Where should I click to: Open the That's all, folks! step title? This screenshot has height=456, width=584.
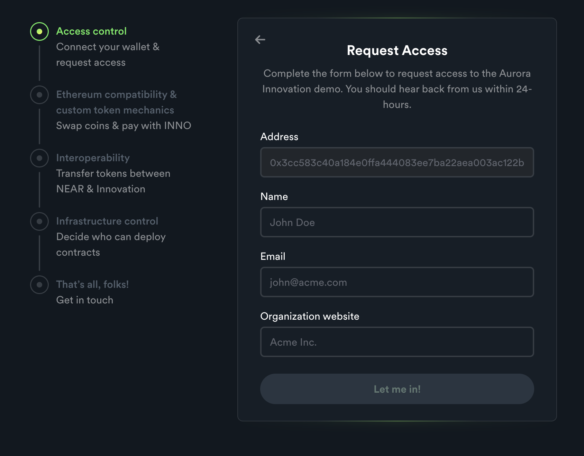coord(92,284)
